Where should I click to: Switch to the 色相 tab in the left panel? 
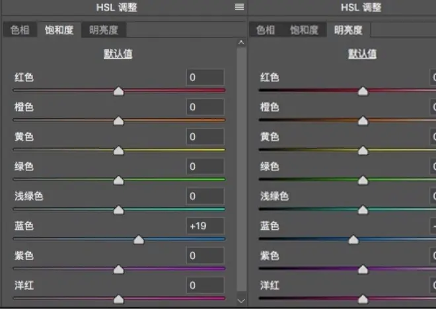[20, 30]
